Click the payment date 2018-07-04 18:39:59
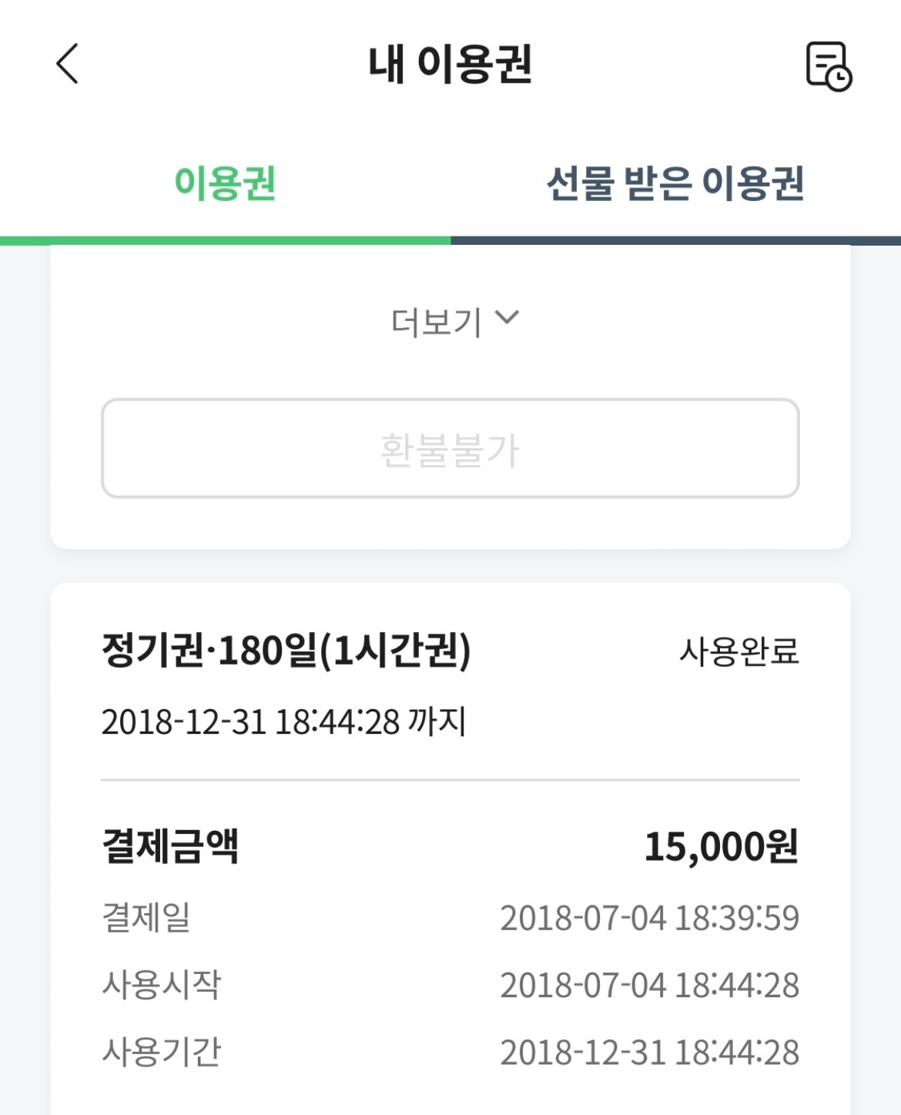This screenshot has height=1115, width=901. pyautogui.click(x=650, y=918)
